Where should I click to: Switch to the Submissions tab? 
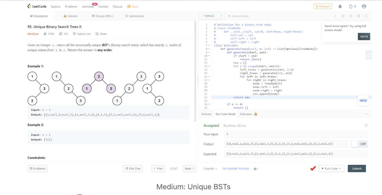pos(134,16)
